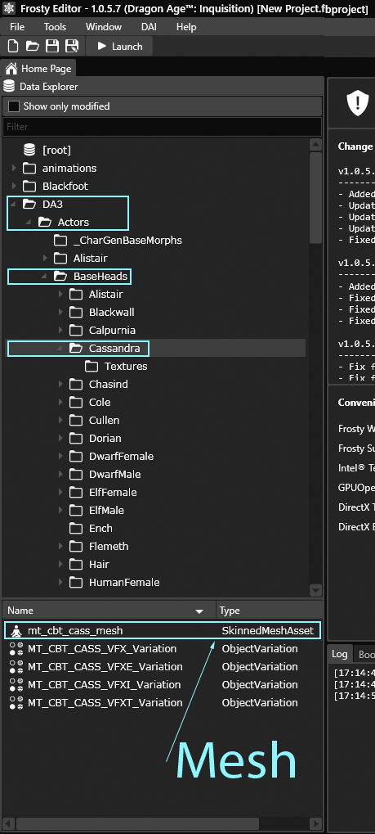Click the HumanFemale folder icon

point(77,583)
